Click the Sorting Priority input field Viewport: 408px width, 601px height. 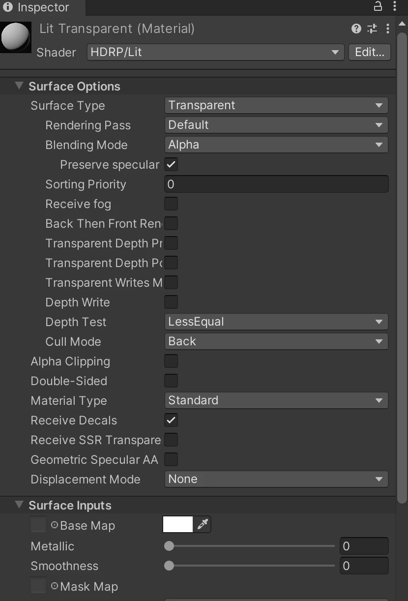[276, 184]
